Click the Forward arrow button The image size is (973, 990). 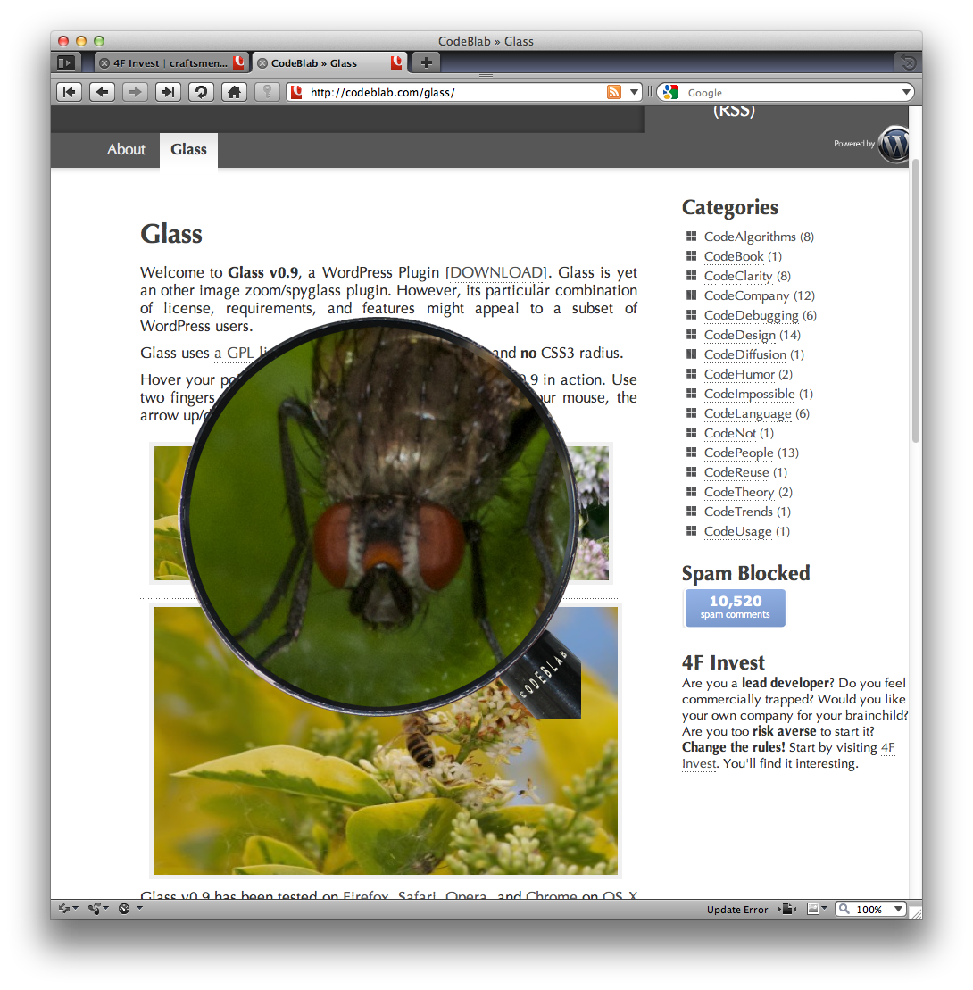coord(135,92)
